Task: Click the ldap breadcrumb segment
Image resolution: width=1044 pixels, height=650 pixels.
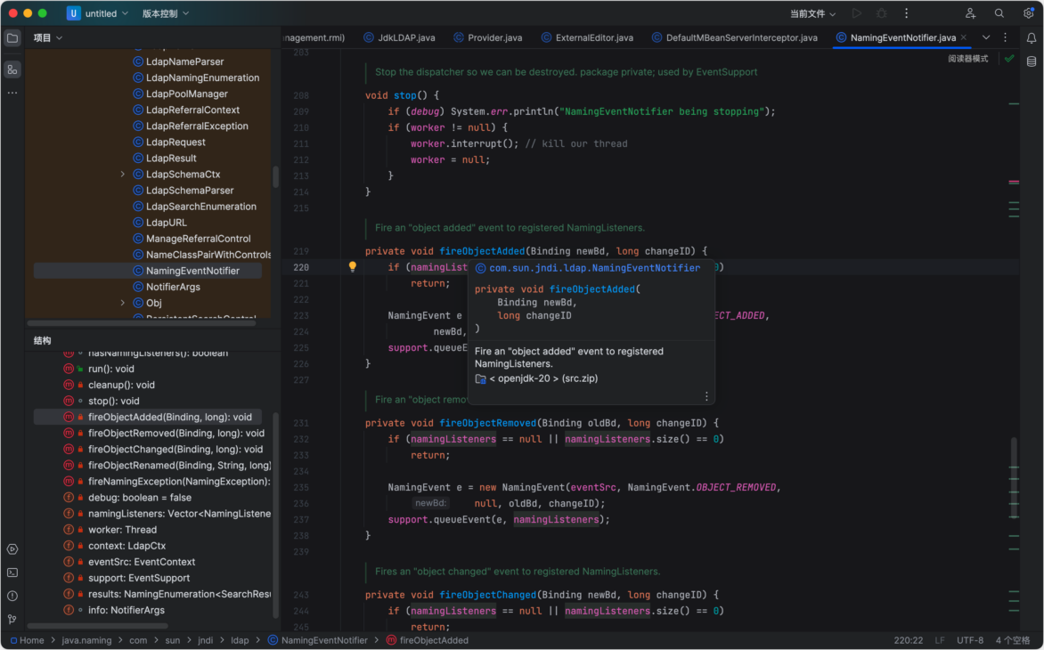Action: click(x=240, y=640)
